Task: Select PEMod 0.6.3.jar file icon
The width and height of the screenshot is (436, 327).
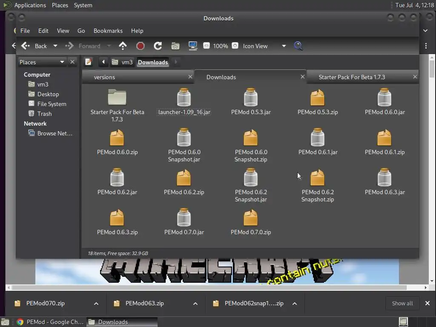Action: [384, 178]
